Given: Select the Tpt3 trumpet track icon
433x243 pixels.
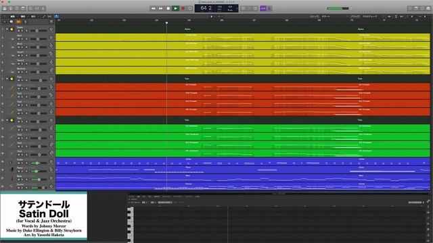Looking at the screenshot, I should 12,104.
